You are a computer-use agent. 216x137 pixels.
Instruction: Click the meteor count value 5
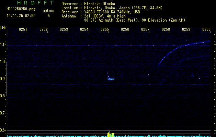coord(49,16)
